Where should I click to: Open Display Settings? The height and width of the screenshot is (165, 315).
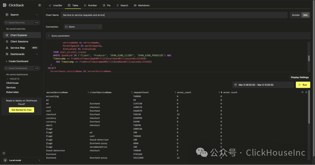tap(300, 77)
